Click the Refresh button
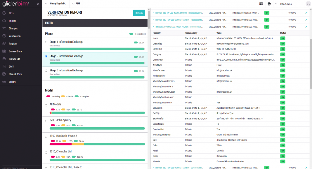Screen dimensions: 312x169 click(139, 13)
